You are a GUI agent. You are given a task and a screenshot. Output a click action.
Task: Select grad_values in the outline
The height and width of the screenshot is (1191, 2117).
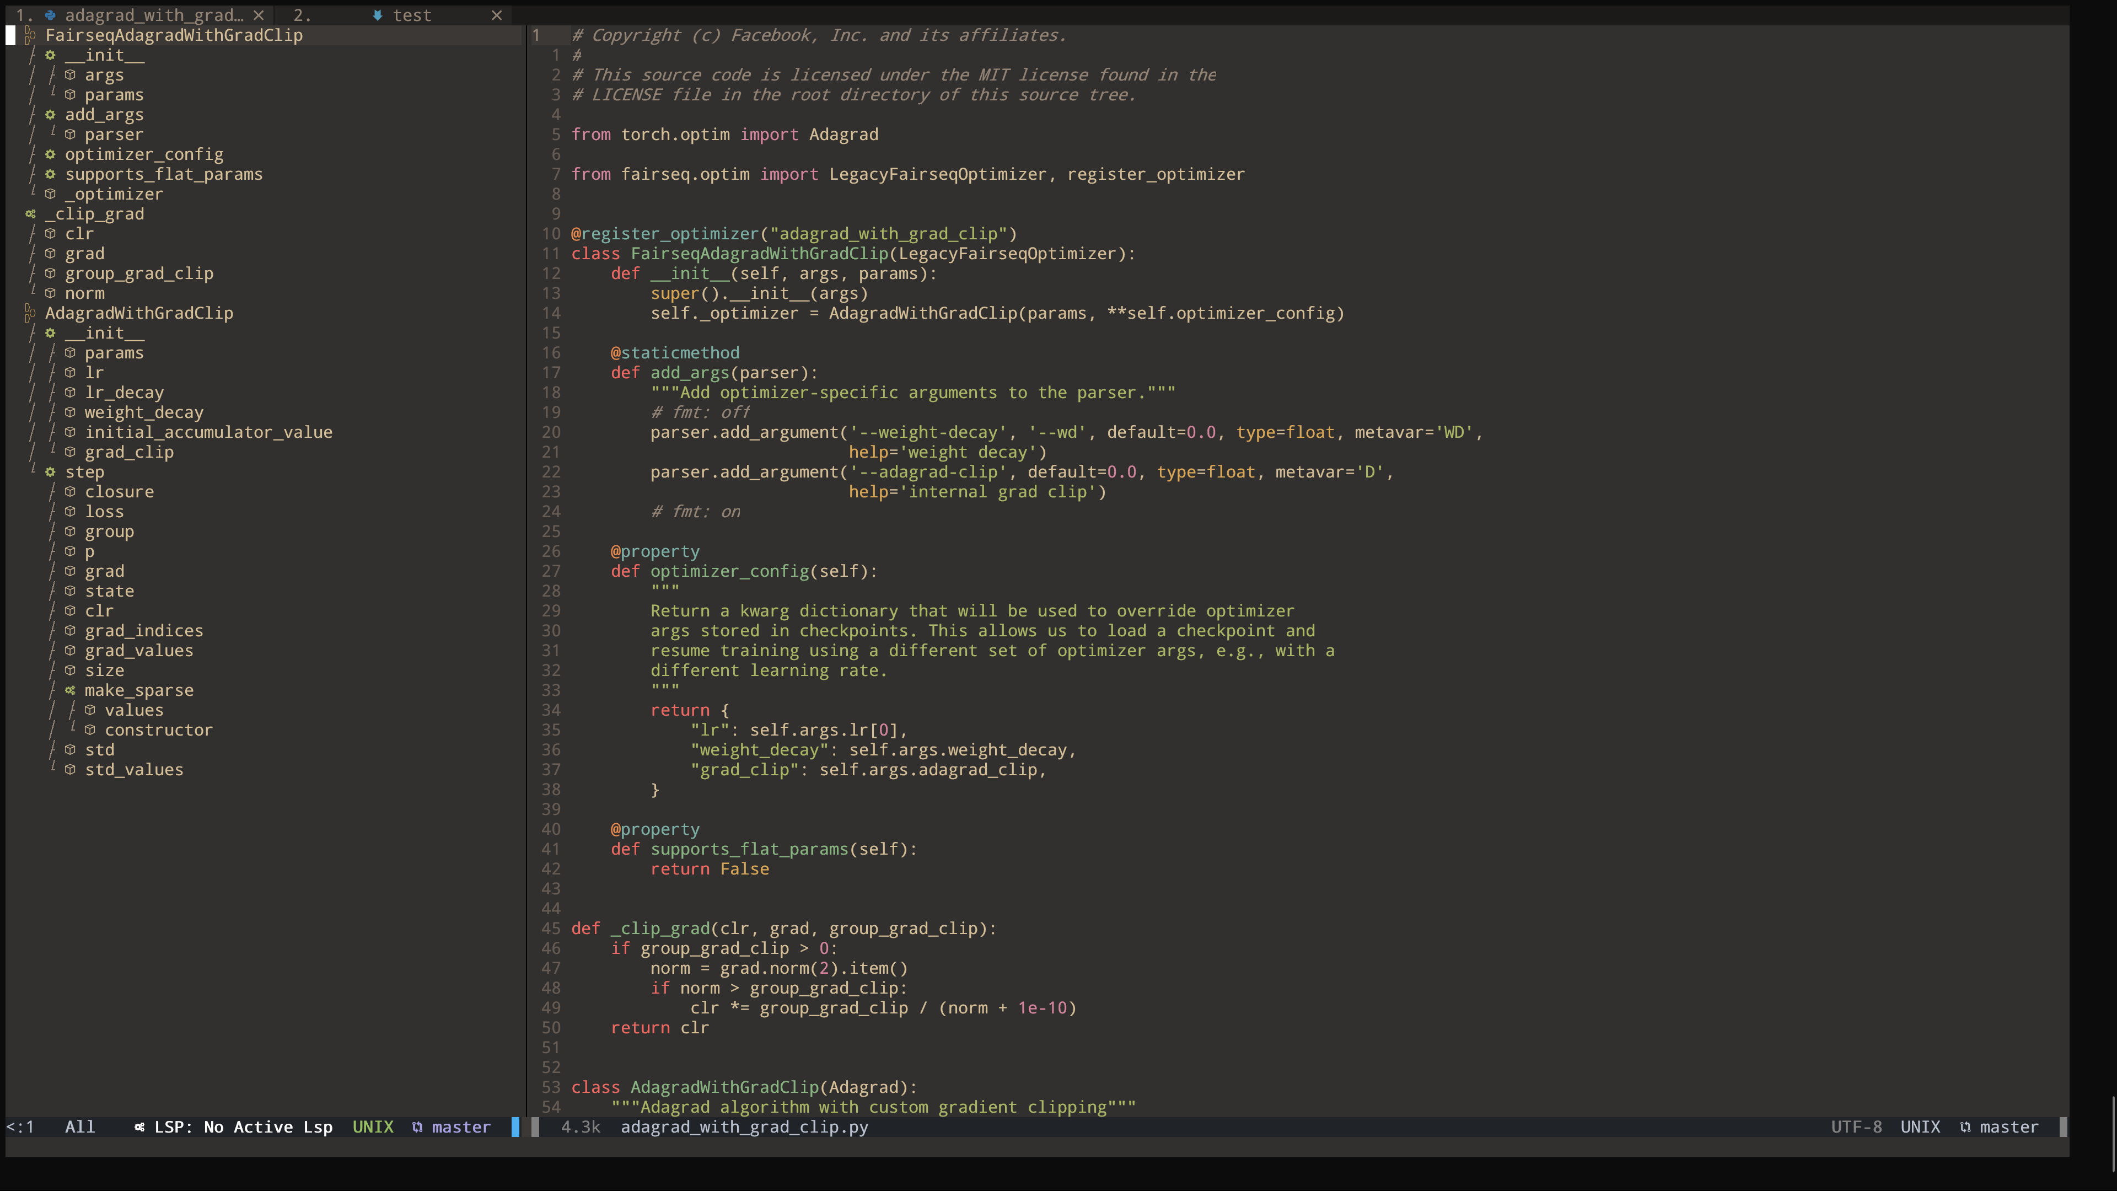(139, 651)
